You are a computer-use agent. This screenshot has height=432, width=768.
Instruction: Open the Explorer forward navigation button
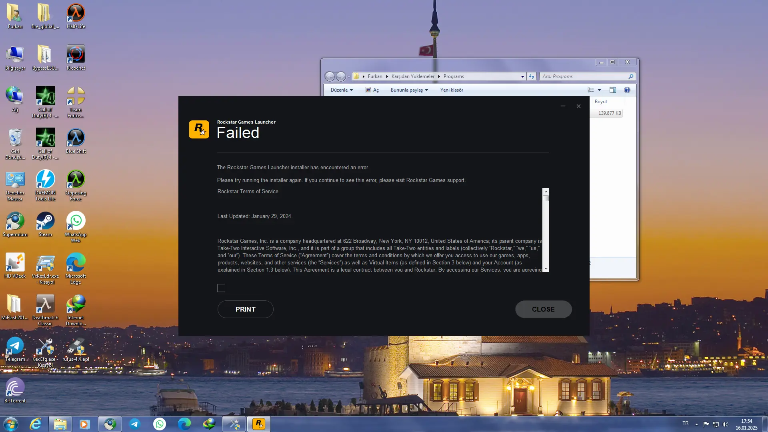pyautogui.click(x=341, y=76)
